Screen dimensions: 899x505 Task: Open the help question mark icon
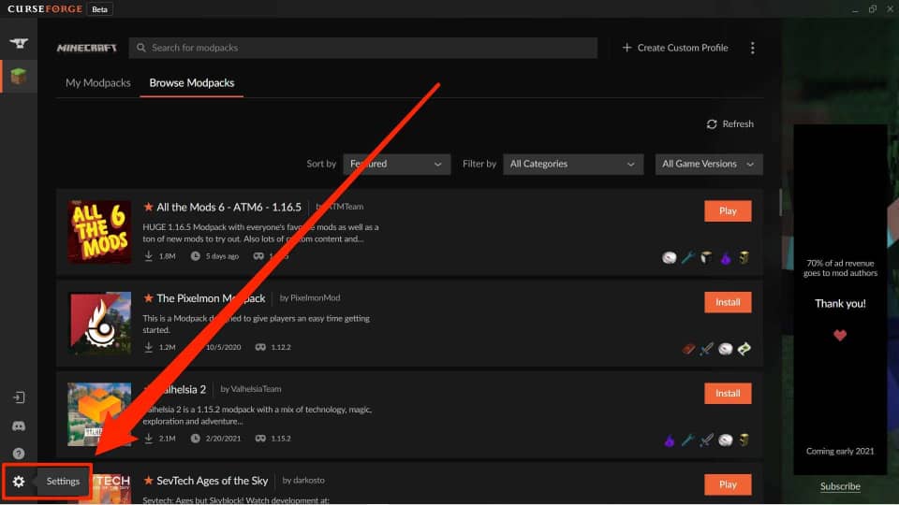point(19,454)
